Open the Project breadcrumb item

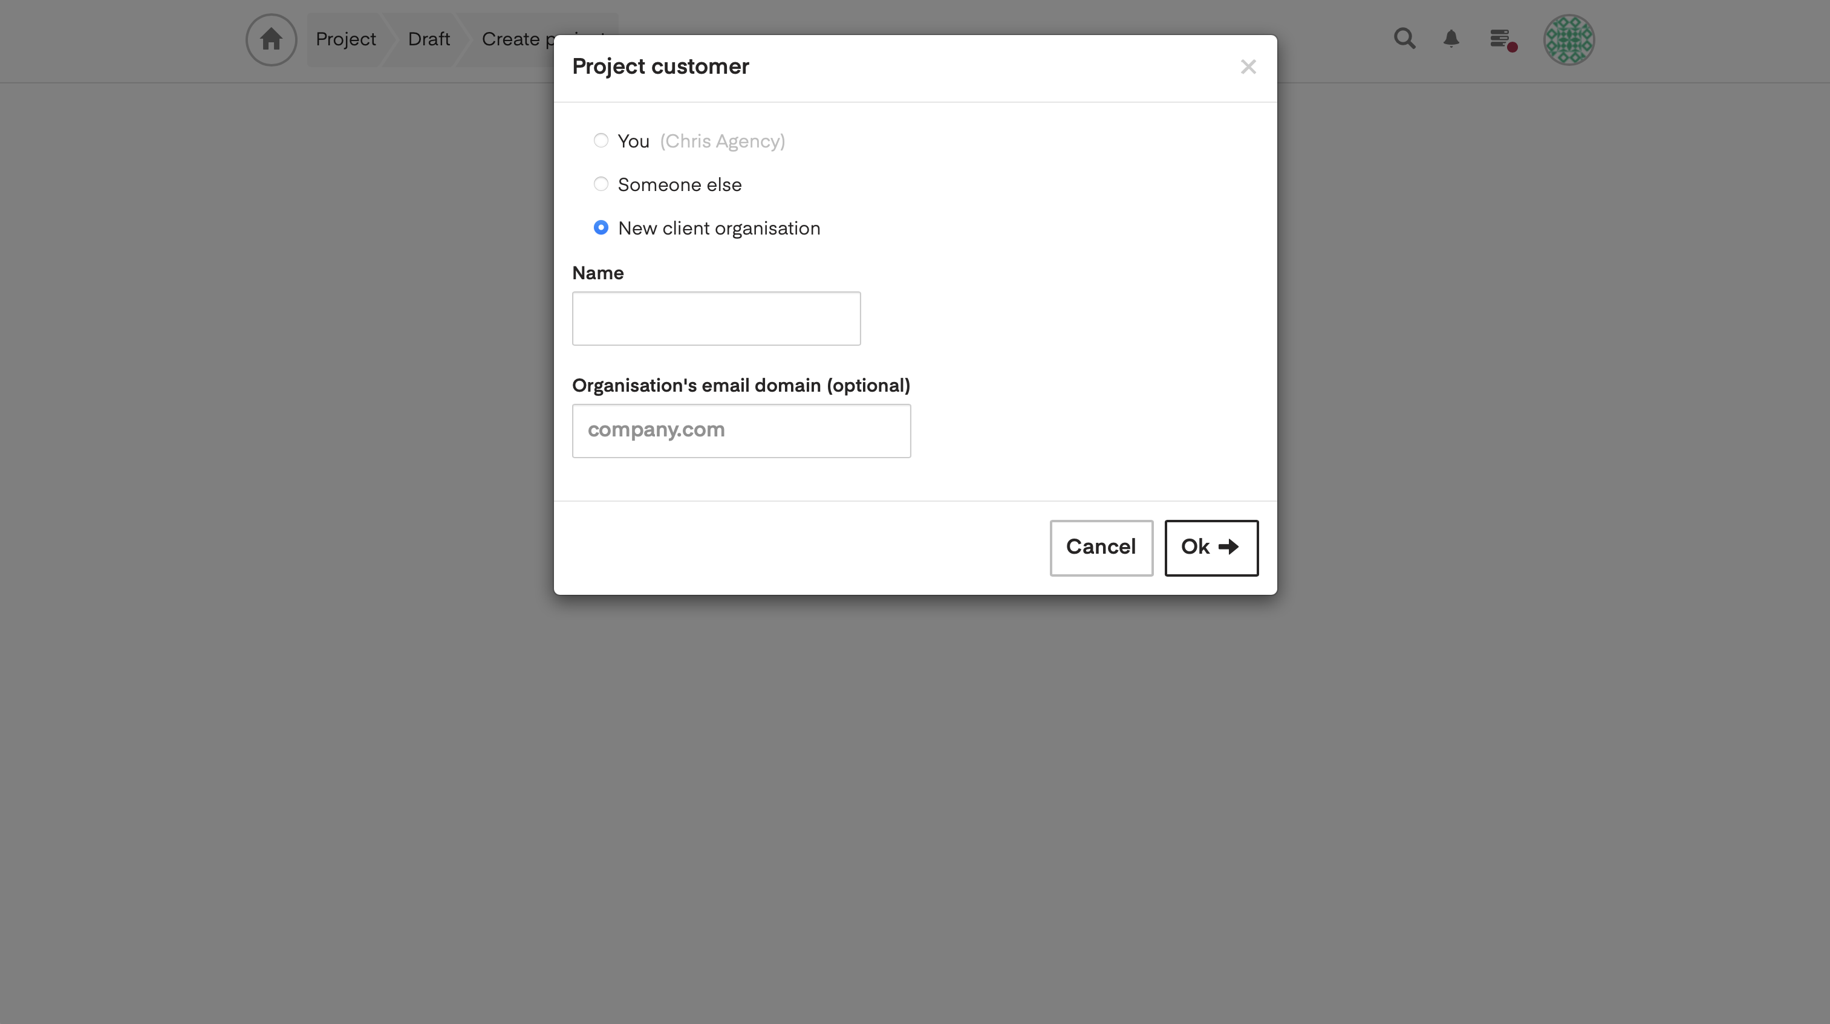345,40
